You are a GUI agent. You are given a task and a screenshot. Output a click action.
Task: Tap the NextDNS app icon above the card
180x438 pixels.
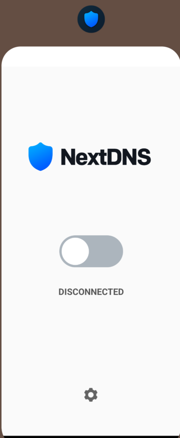click(x=91, y=19)
